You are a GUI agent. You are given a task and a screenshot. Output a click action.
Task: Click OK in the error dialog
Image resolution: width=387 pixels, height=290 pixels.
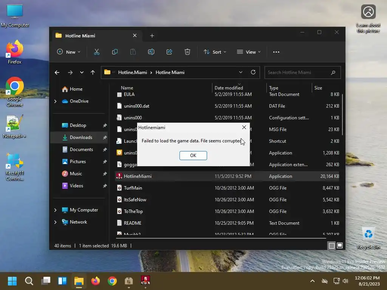tap(193, 155)
